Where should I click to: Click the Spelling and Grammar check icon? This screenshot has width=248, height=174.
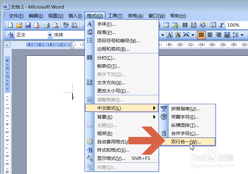tap(66, 25)
